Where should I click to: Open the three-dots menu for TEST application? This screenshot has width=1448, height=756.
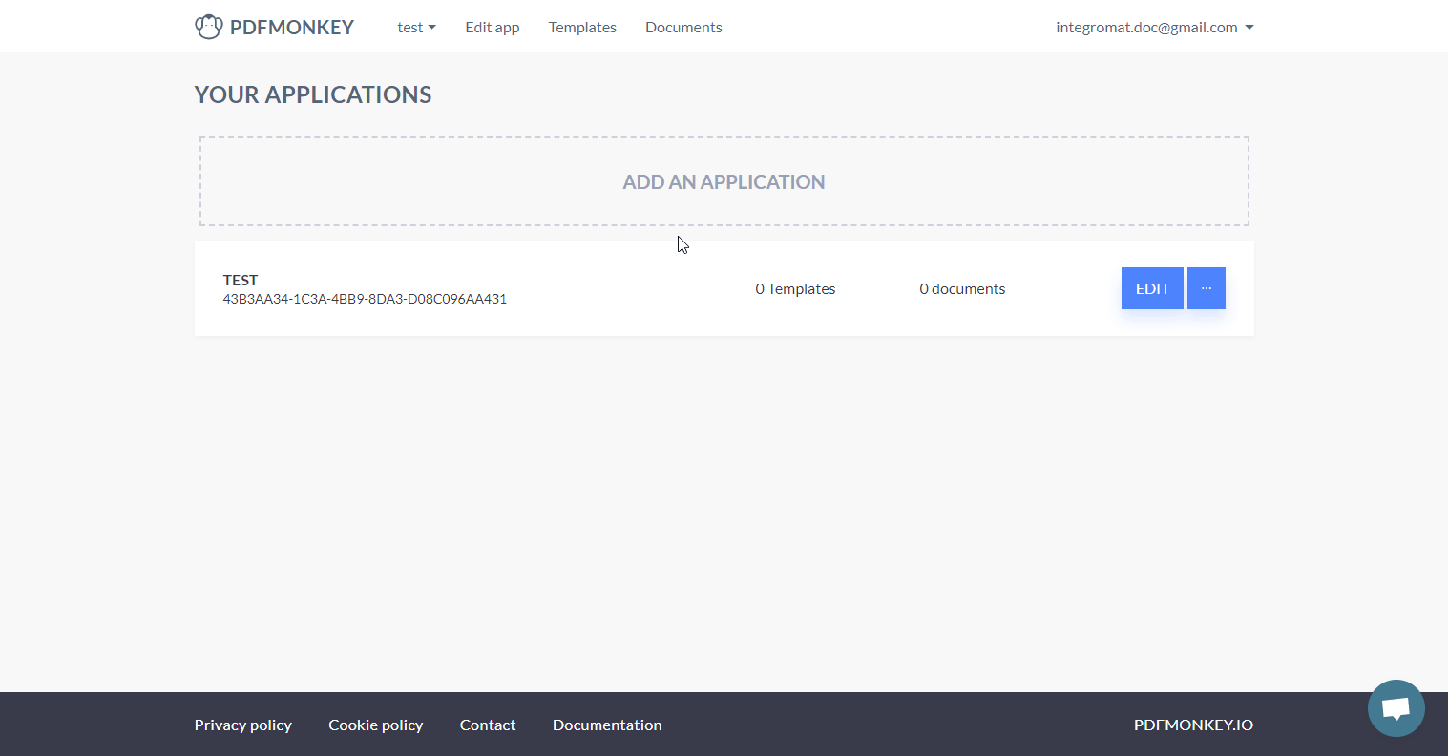1207,288
